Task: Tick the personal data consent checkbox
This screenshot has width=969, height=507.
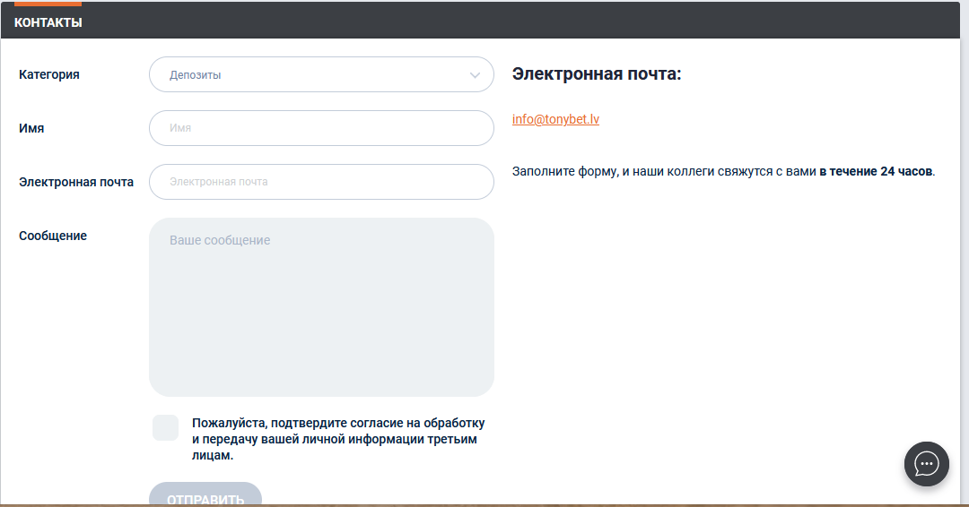Action: pos(166,427)
